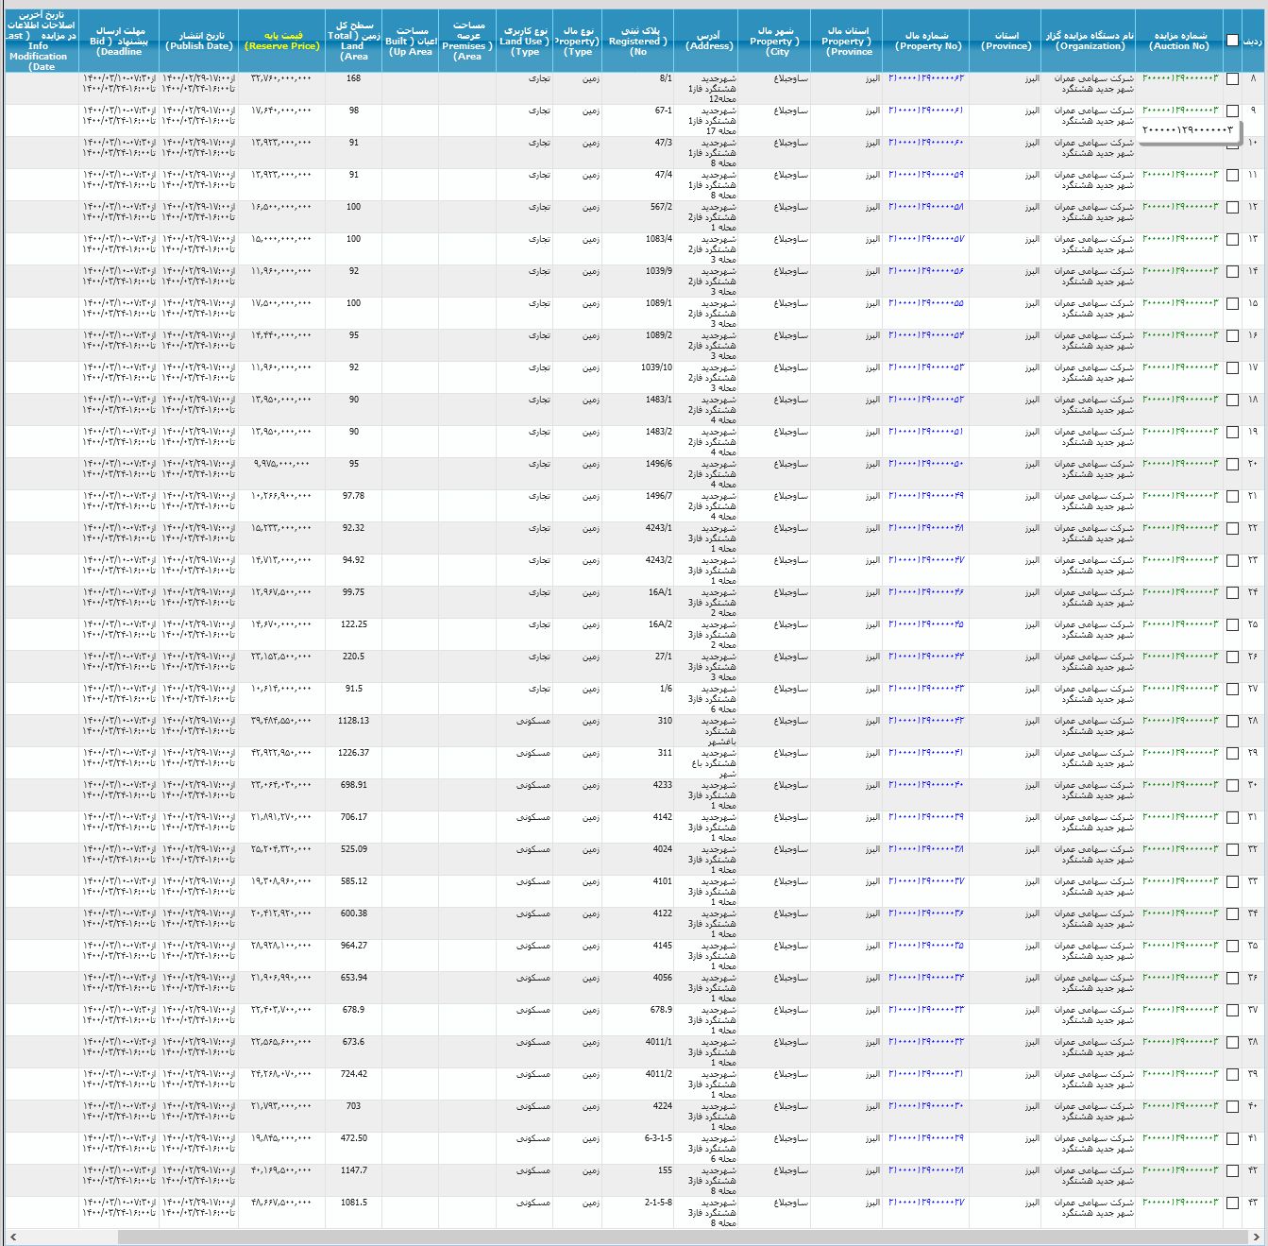The width and height of the screenshot is (1268, 1246).
Task: Select checkbox of row with plate 67-1
Action: pos(1232,111)
